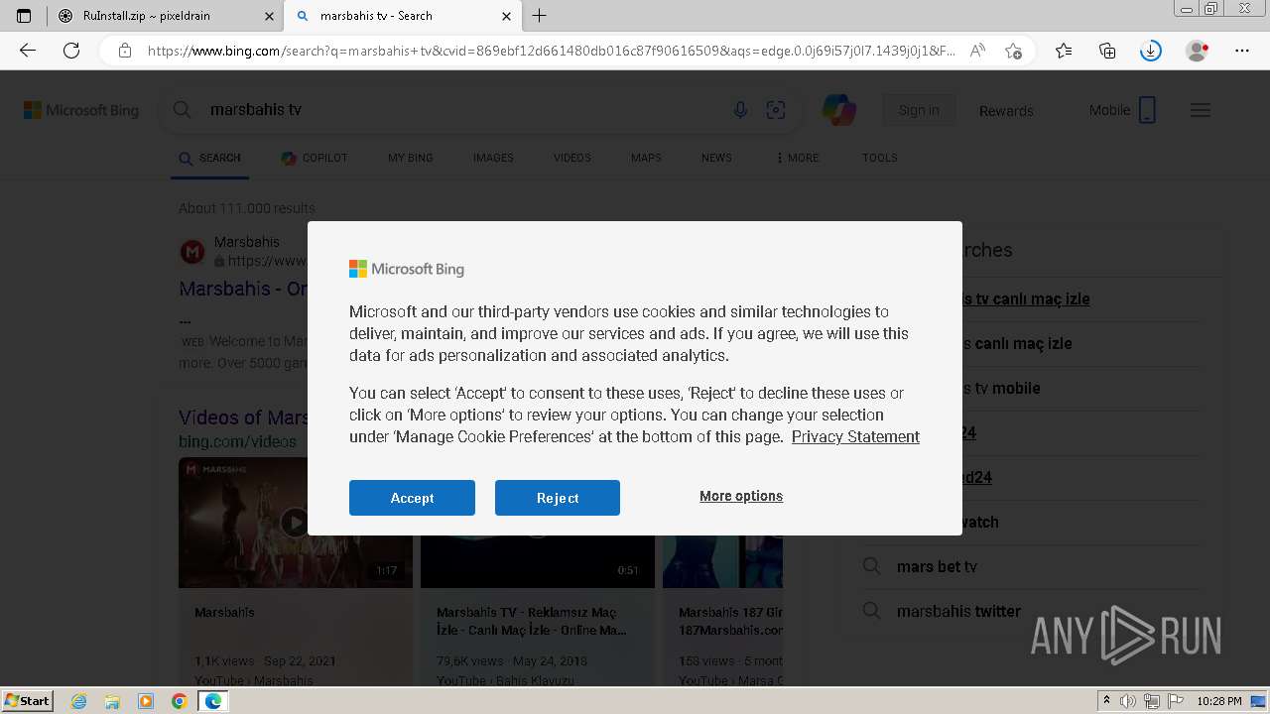Open Action Center flag icon

tap(1176, 701)
